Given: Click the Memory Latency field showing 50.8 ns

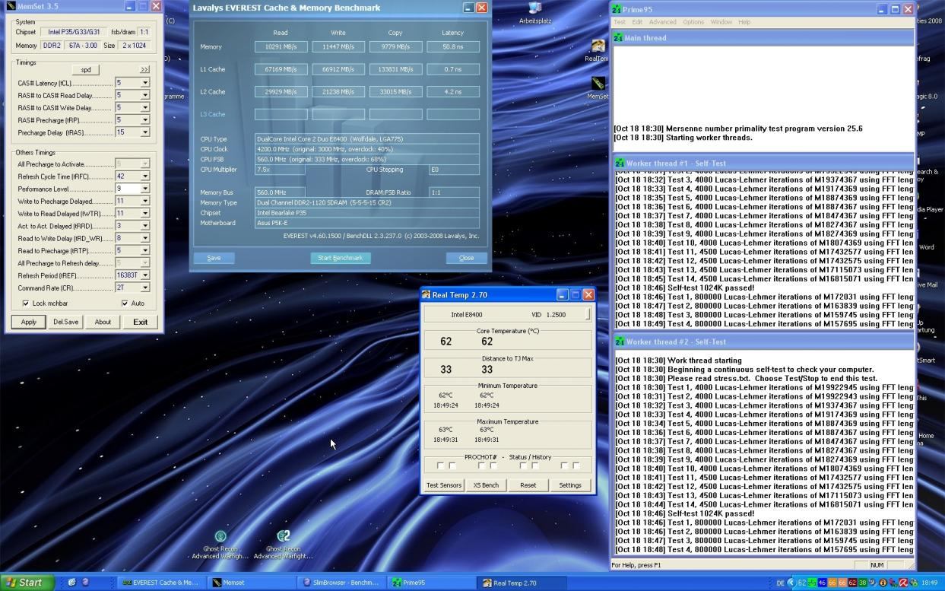Looking at the screenshot, I should tap(453, 46).
